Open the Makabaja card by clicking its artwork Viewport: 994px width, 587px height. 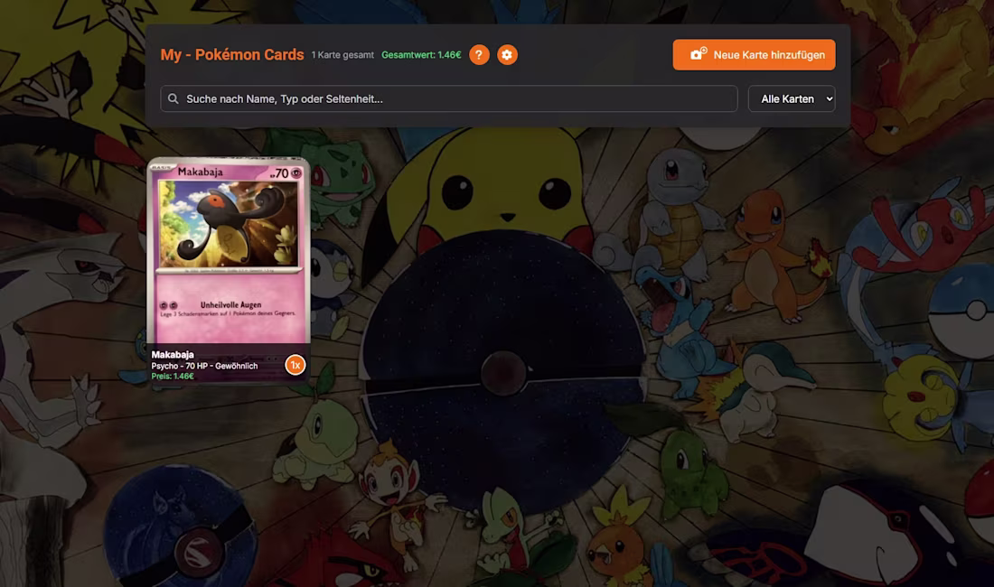click(x=229, y=226)
